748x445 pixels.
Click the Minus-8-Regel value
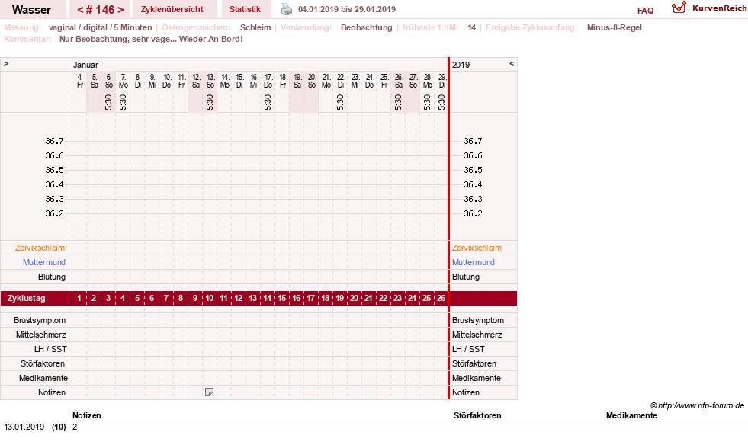(x=614, y=27)
